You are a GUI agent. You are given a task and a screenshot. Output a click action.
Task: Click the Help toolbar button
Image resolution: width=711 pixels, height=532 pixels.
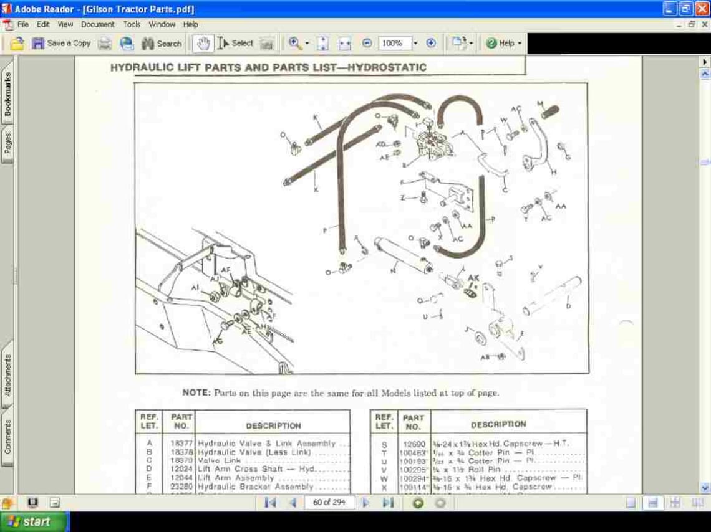click(500, 44)
